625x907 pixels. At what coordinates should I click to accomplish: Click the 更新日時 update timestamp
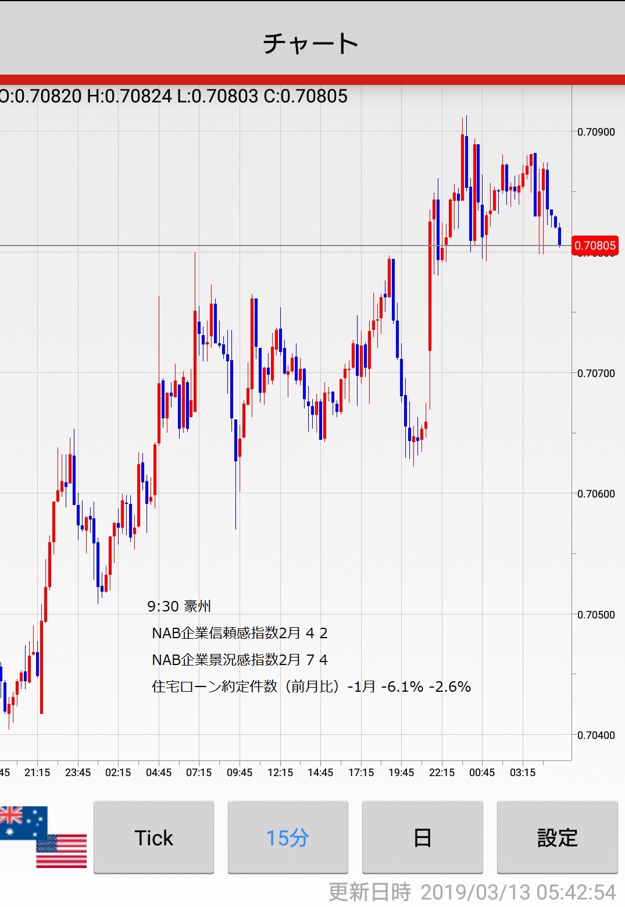[x=472, y=892]
